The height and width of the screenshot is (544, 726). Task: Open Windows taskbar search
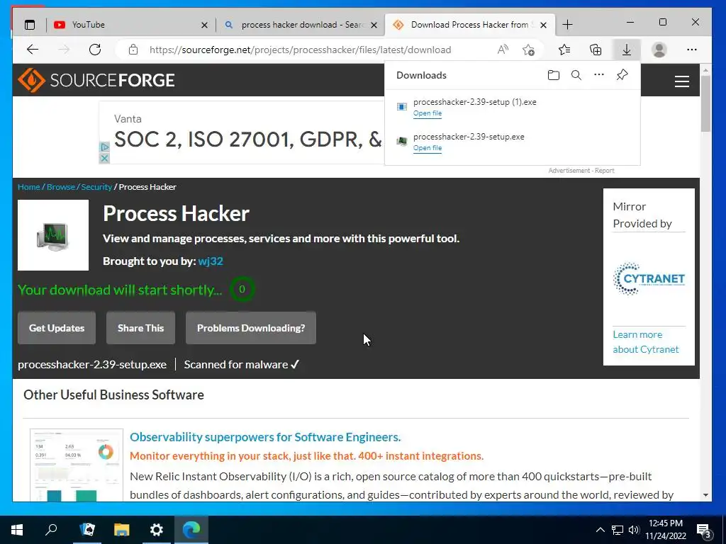(x=51, y=530)
